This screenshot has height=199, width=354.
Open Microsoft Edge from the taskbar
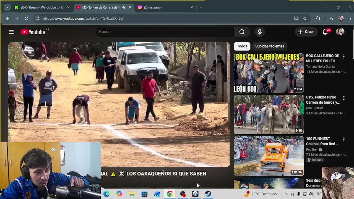[x=106, y=194]
